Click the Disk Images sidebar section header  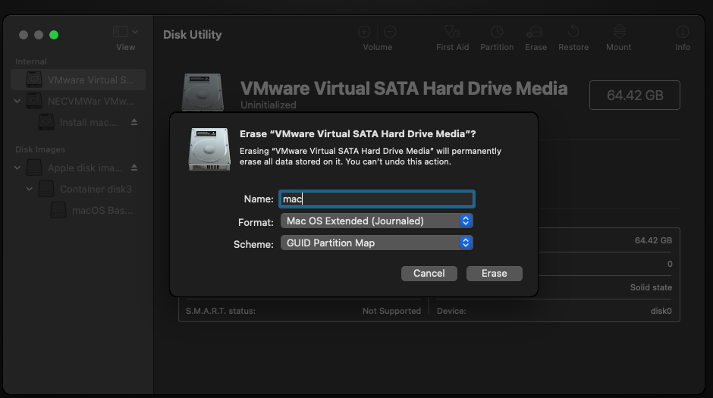pyautogui.click(x=40, y=149)
